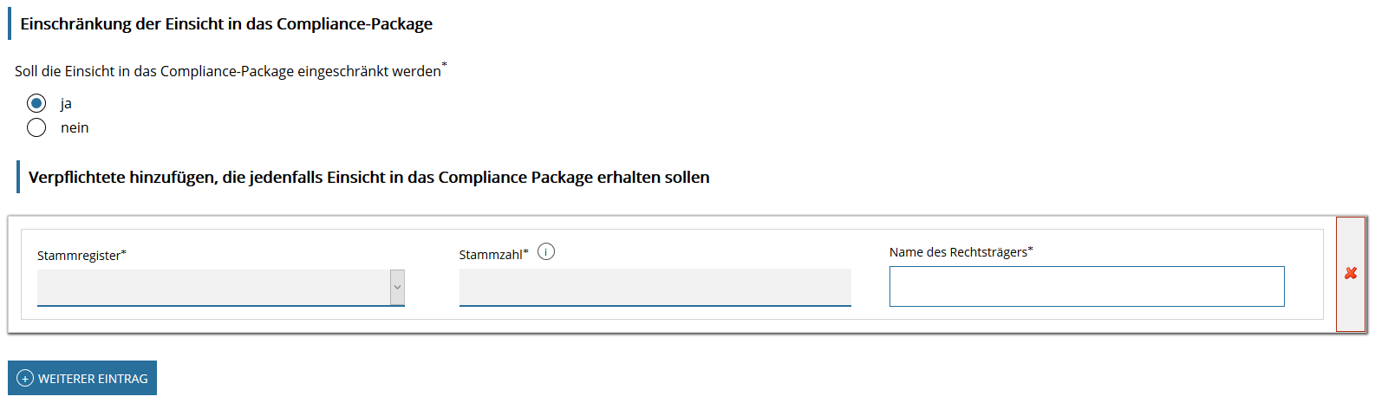Add another entry with WEITERER EINTRAG
Viewport: 1375px width, 403px height.
pos(82,379)
